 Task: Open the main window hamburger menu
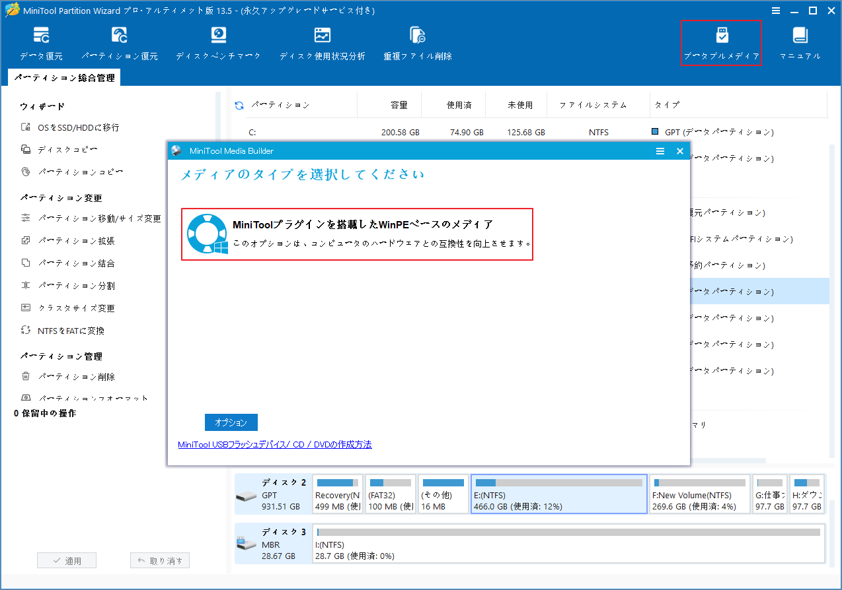click(x=775, y=11)
